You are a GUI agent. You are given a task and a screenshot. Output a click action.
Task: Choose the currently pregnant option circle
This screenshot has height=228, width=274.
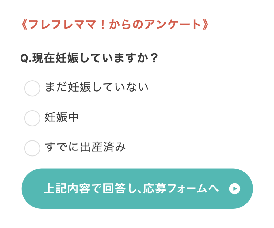coord(32,118)
